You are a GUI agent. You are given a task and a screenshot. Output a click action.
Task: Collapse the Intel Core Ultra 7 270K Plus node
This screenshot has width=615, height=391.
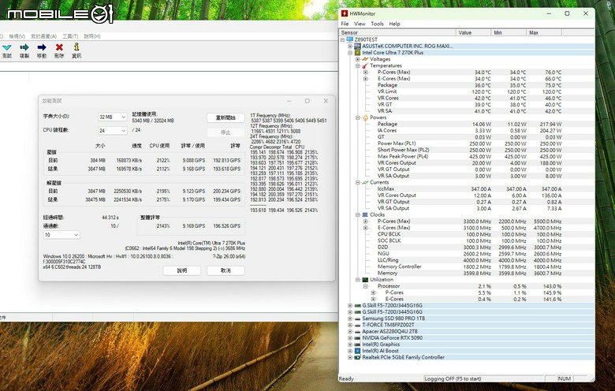350,53
